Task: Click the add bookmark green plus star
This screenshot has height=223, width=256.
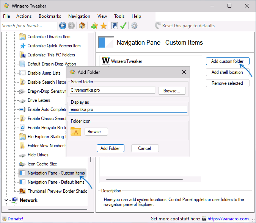Action: click(94, 26)
